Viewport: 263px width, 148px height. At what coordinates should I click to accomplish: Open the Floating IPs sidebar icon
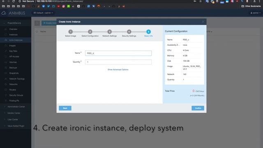click(x=6, y=101)
